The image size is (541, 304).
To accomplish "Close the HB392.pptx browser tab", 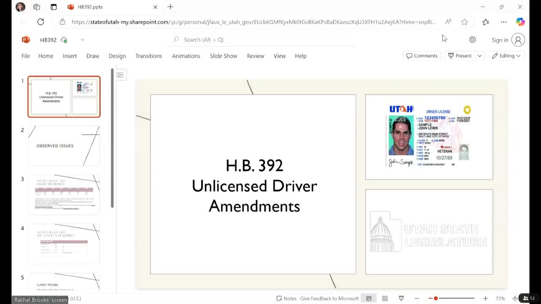I will pyautogui.click(x=155, y=7).
